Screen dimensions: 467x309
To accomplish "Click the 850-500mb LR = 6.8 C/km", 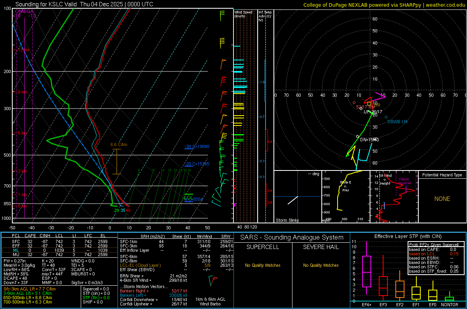I will [28, 298].
